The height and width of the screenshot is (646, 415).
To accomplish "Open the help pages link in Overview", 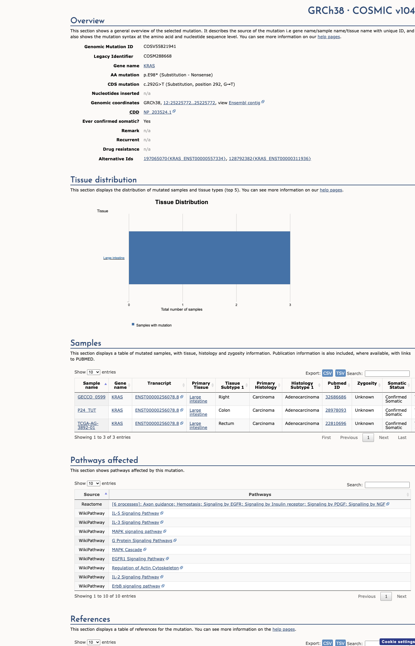I will point(329,37).
